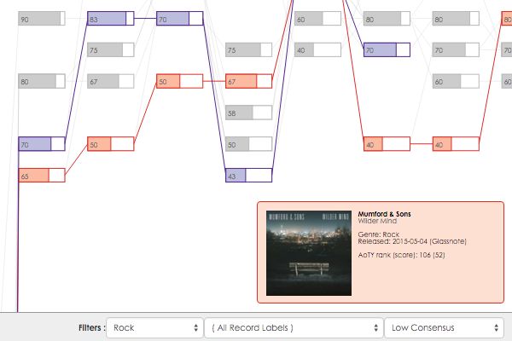
Task: Click the gray score bar showing 60 near top
Action: [x=317, y=18]
